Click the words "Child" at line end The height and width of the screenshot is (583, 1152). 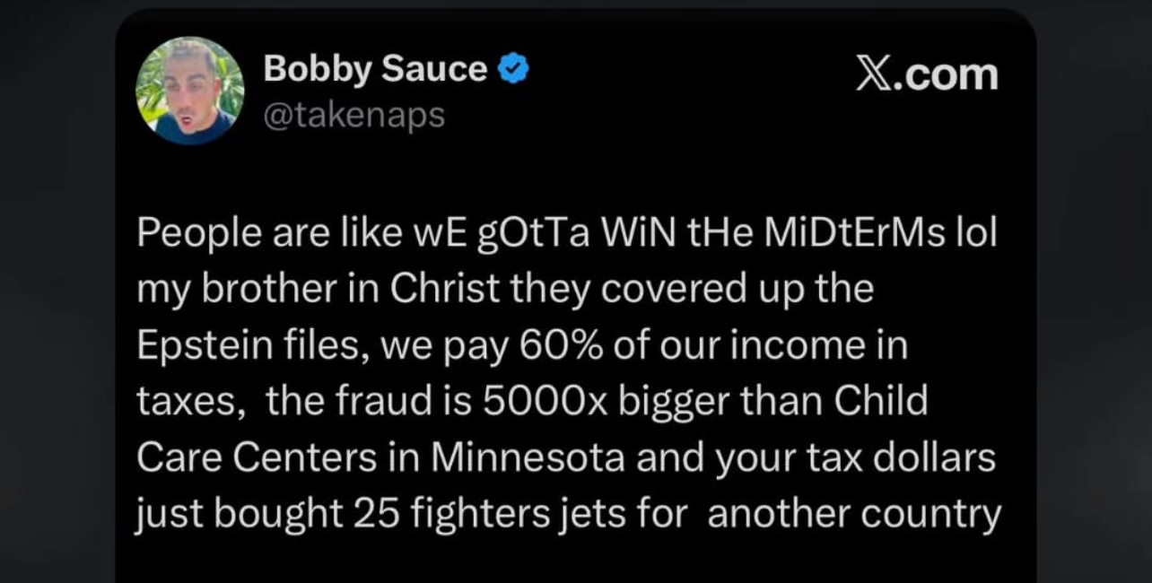[x=880, y=401]
